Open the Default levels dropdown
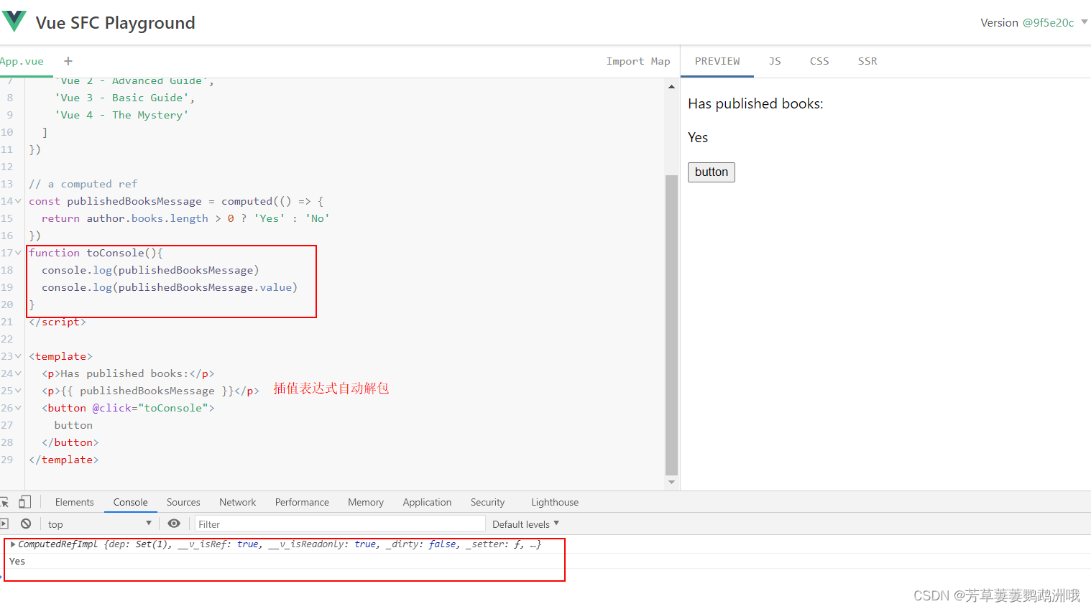The width and height of the screenshot is (1091, 609). [x=525, y=524]
